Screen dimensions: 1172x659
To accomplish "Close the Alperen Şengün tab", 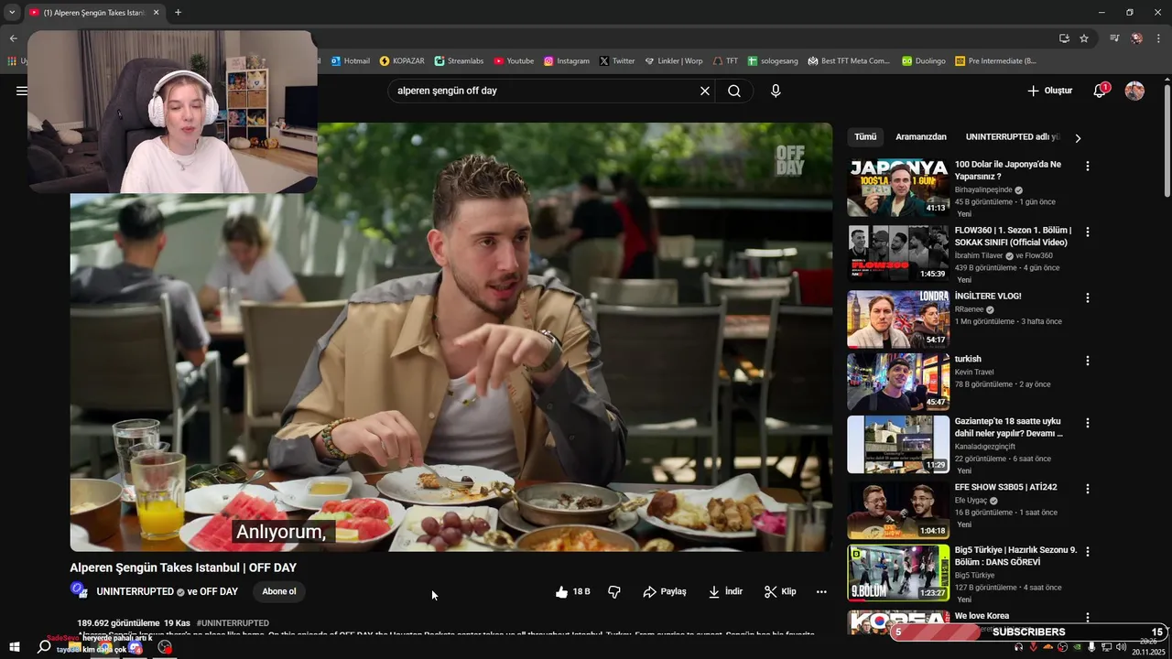I will tap(156, 13).
